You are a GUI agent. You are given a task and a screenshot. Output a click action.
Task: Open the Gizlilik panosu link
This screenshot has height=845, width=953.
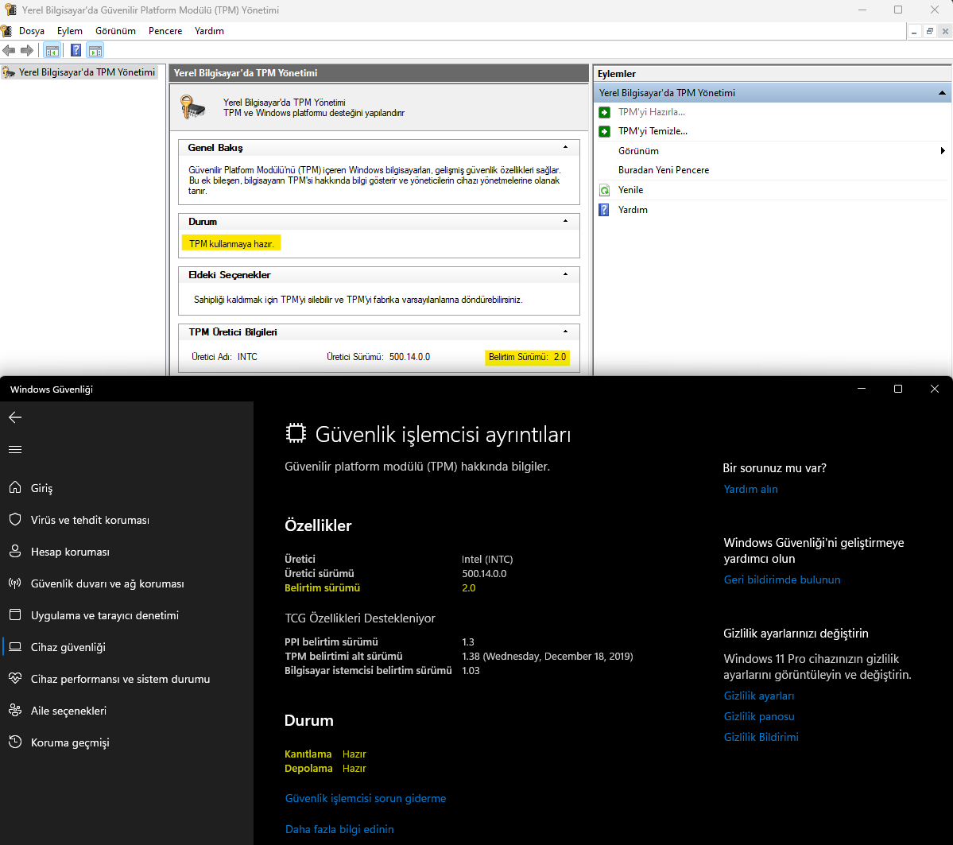pyautogui.click(x=759, y=716)
